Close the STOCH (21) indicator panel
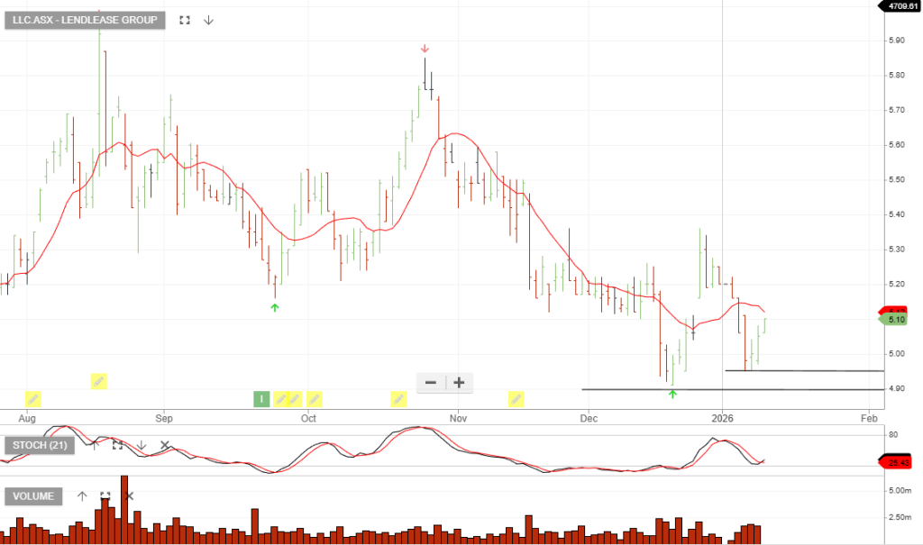The width and height of the screenshot is (923, 545). (164, 445)
